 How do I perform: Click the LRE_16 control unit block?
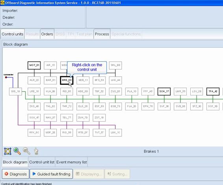[34, 92]
